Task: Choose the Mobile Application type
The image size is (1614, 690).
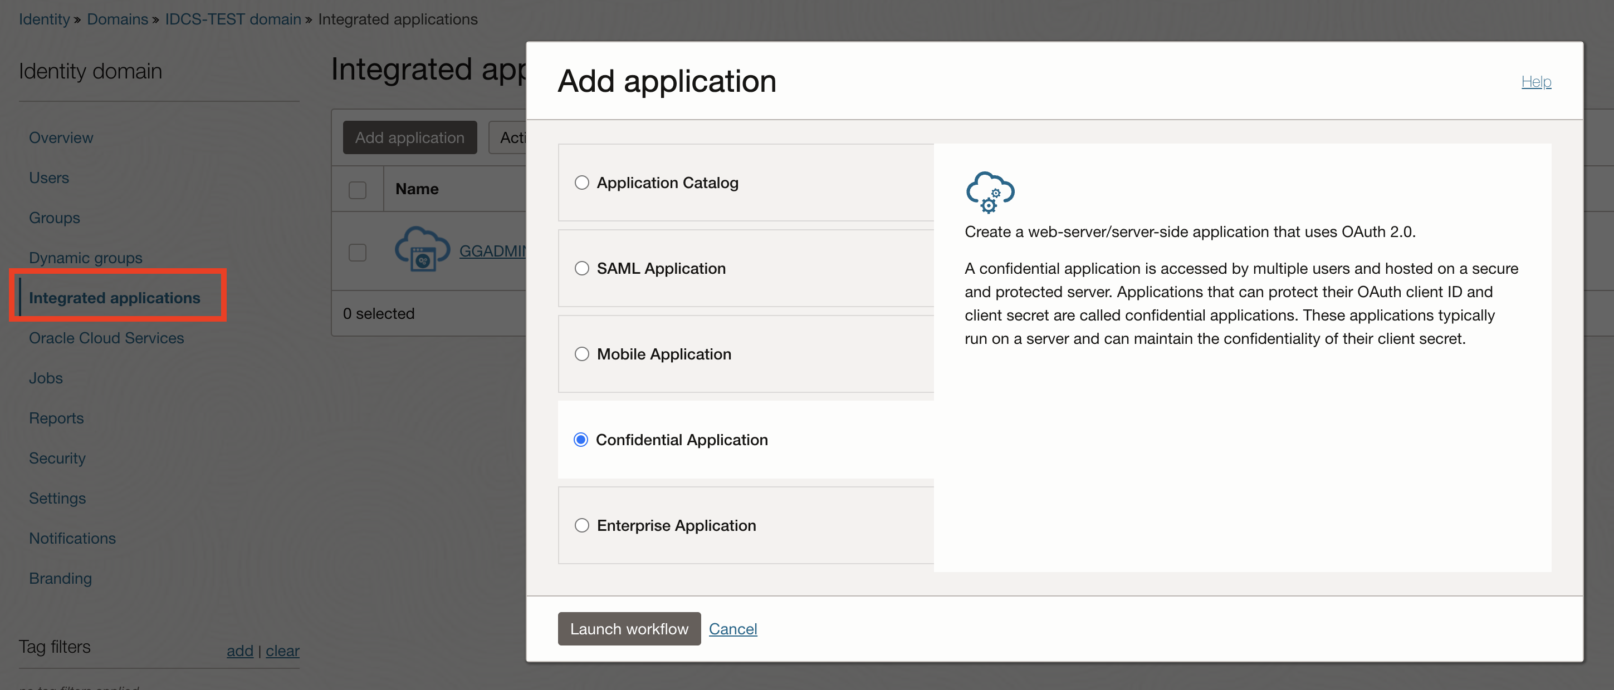Action: (581, 353)
